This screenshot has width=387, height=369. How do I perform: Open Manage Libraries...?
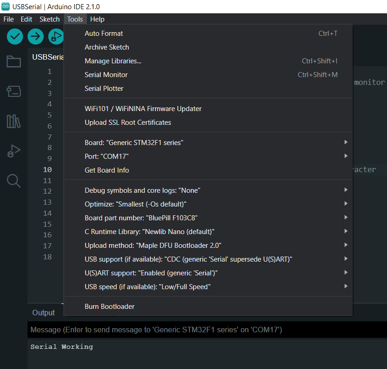coord(208,61)
